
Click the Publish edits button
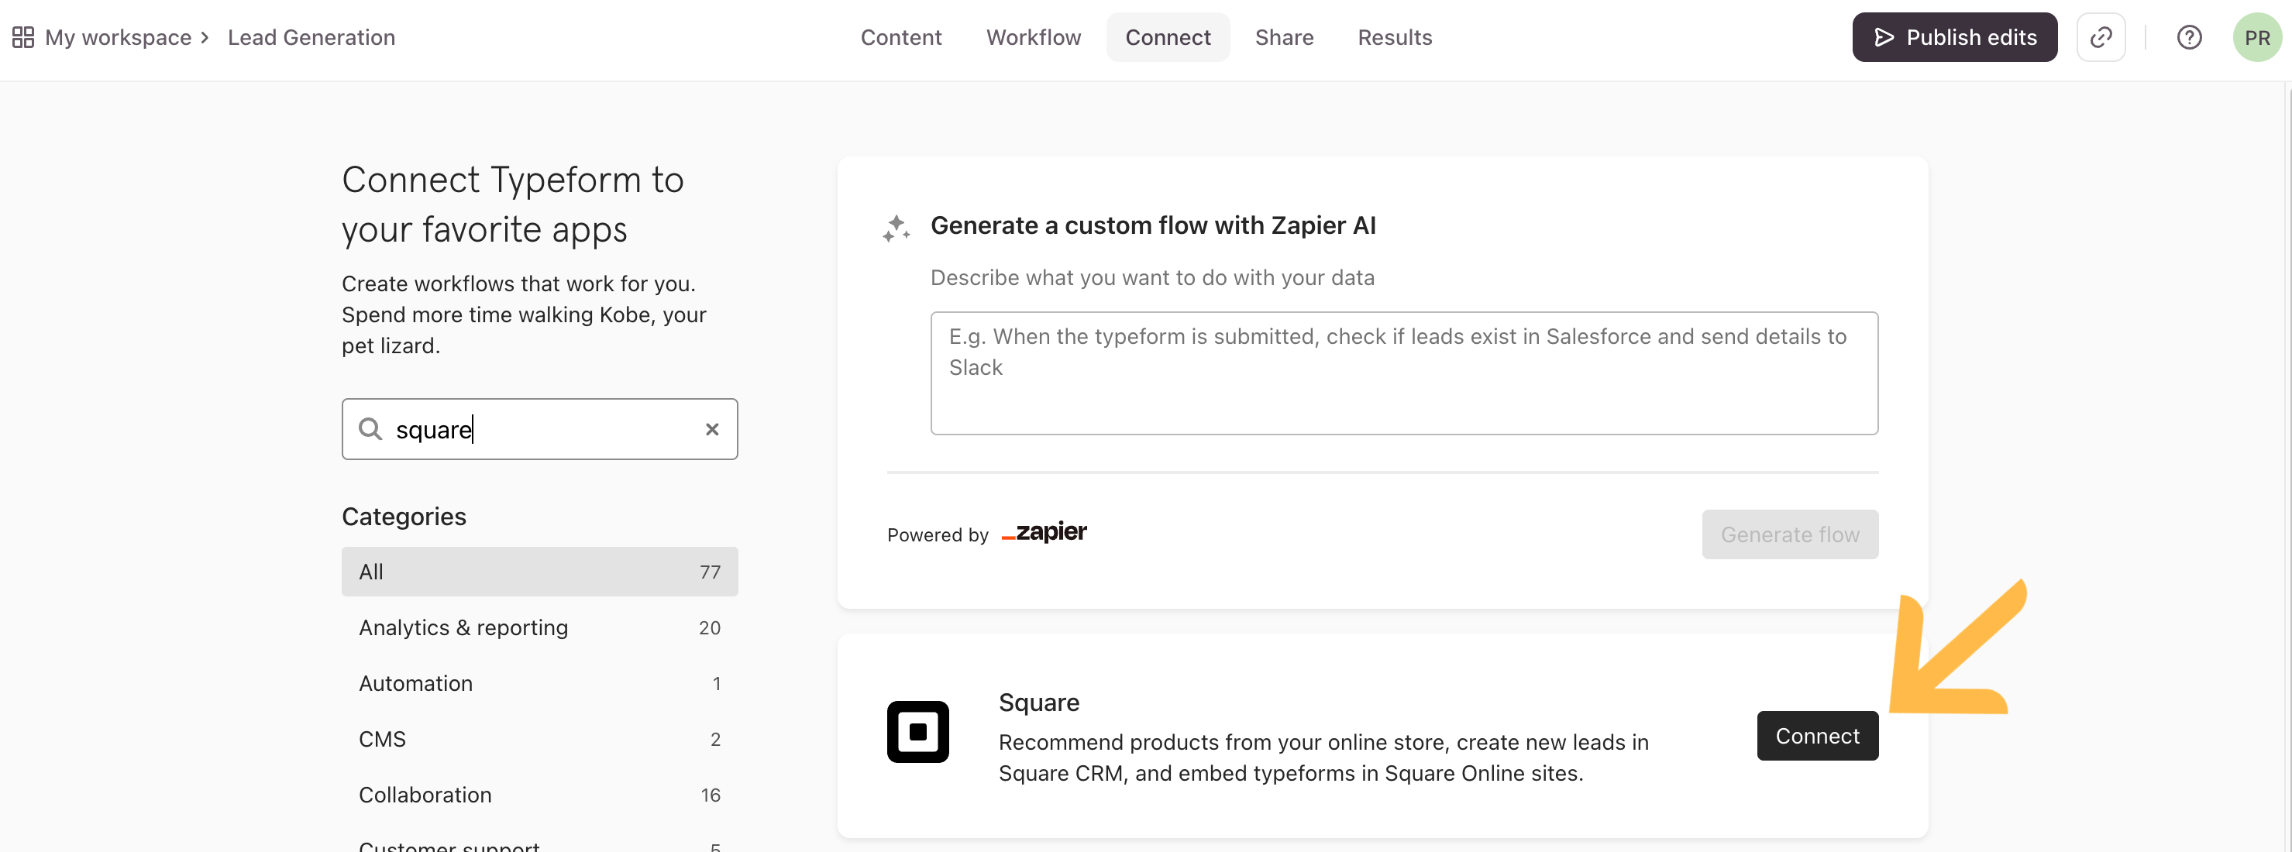pyautogui.click(x=1954, y=37)
